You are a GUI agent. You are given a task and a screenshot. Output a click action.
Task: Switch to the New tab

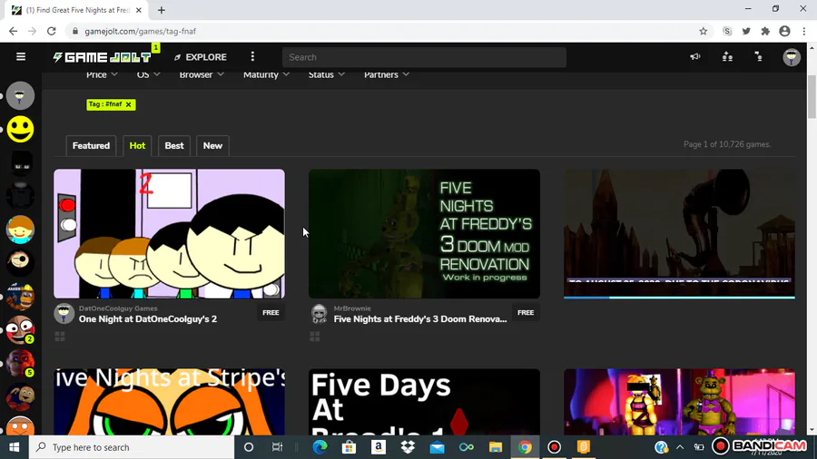click(212, 146)
